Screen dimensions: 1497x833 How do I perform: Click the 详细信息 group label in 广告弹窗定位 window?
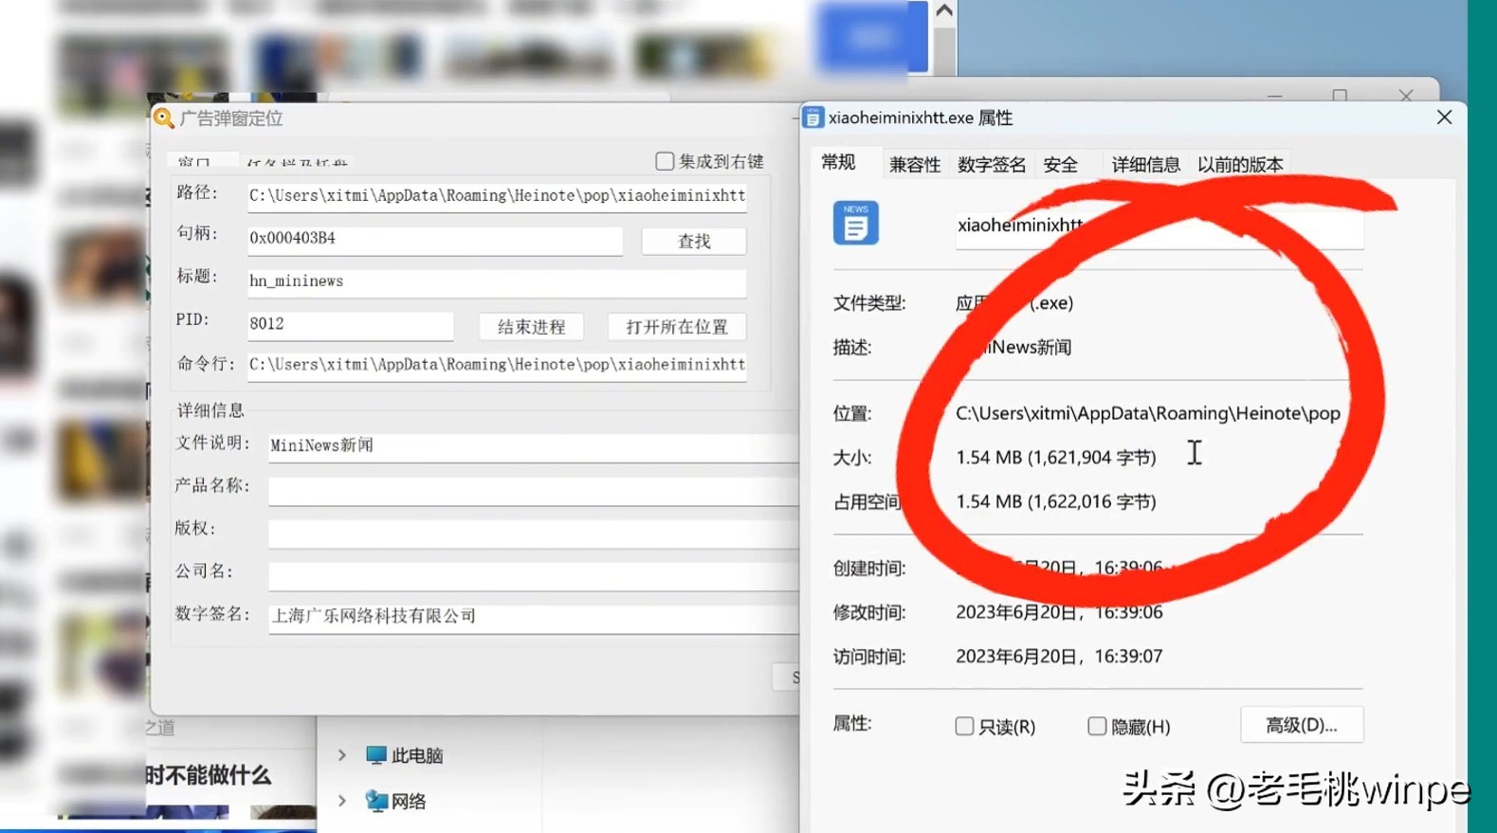coord(210,410)
